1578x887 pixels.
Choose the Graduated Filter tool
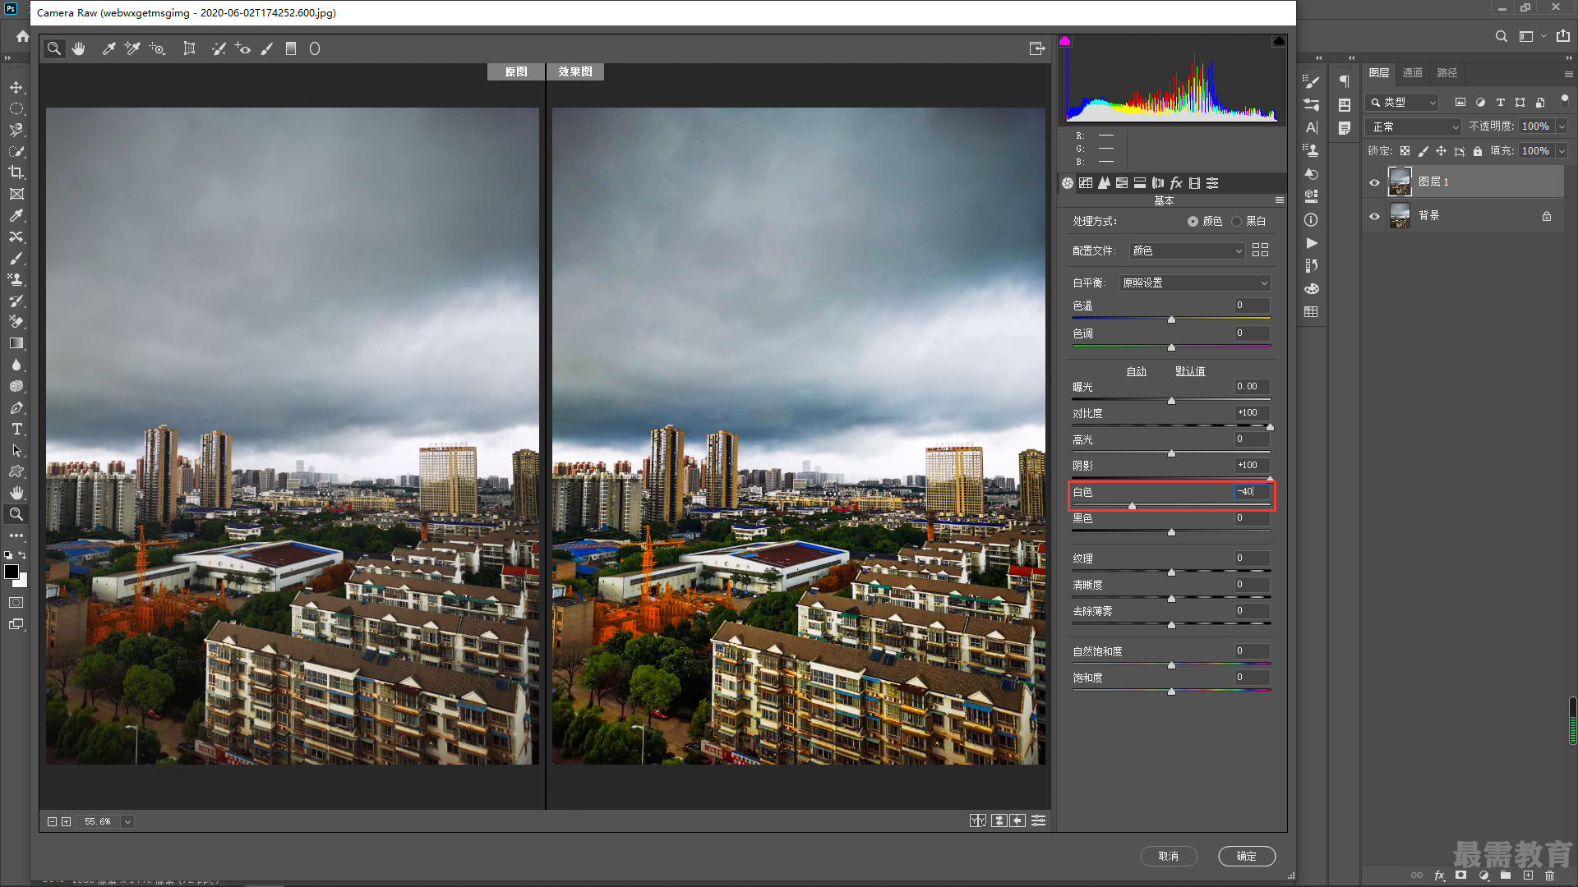[290, 48]
